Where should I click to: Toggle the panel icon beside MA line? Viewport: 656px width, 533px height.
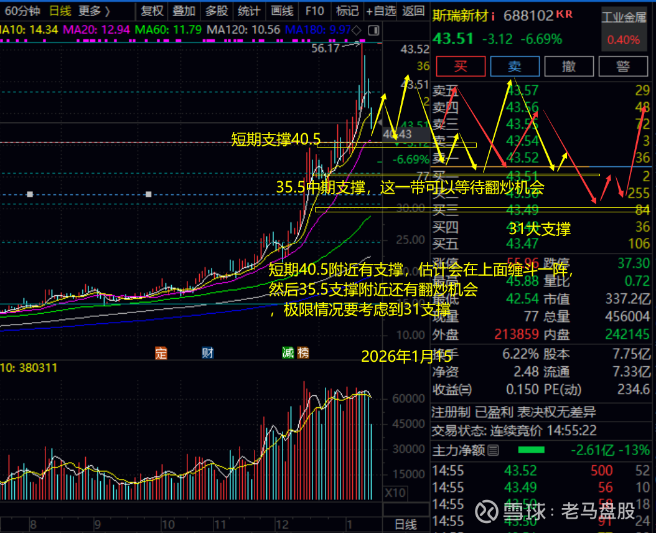pyautogui.click(x=373, y=30)
